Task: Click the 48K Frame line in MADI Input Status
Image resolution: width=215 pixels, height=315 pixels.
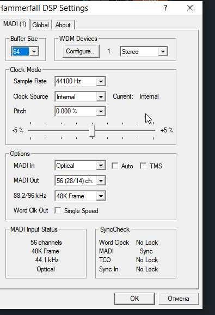Action: (x=45, y=251)
